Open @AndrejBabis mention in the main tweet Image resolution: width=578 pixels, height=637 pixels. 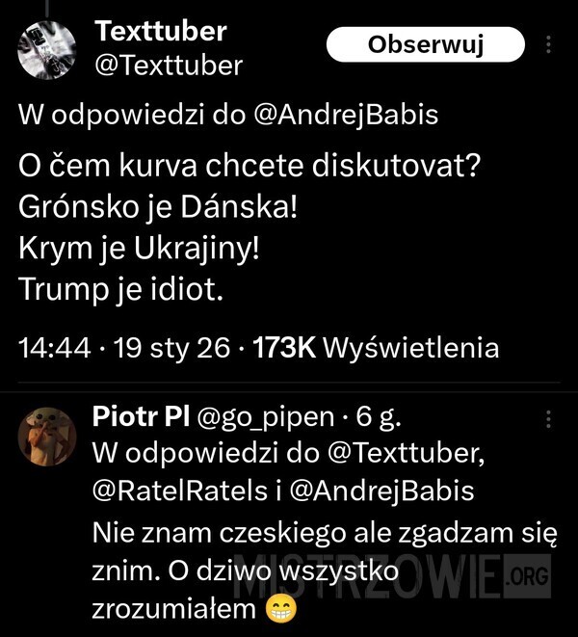tap(344, 116)
